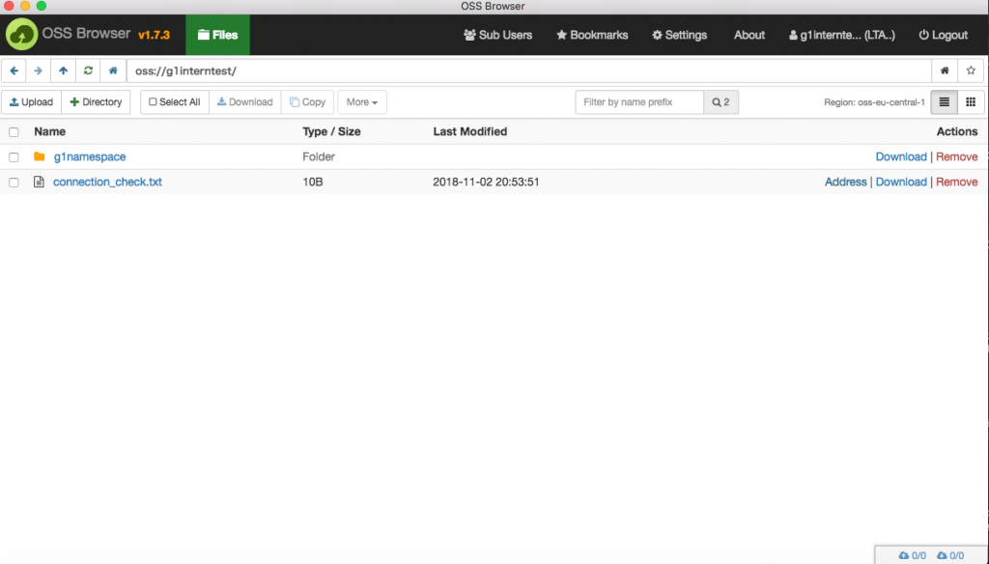
Task: Download connection_check.txt
Action: (901, 182)
